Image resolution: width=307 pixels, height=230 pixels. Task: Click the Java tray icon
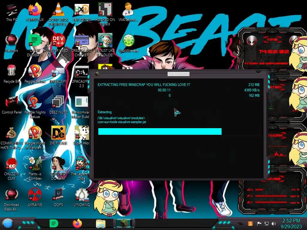[250, 223]
